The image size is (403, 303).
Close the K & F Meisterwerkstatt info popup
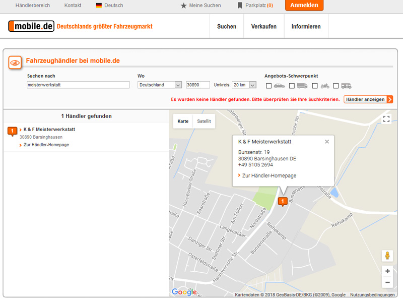tap(327, 142)
